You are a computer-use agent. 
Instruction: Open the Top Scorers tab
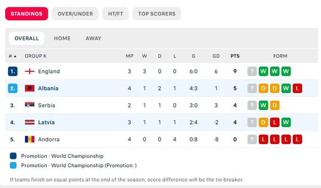[x=157, y=14]
